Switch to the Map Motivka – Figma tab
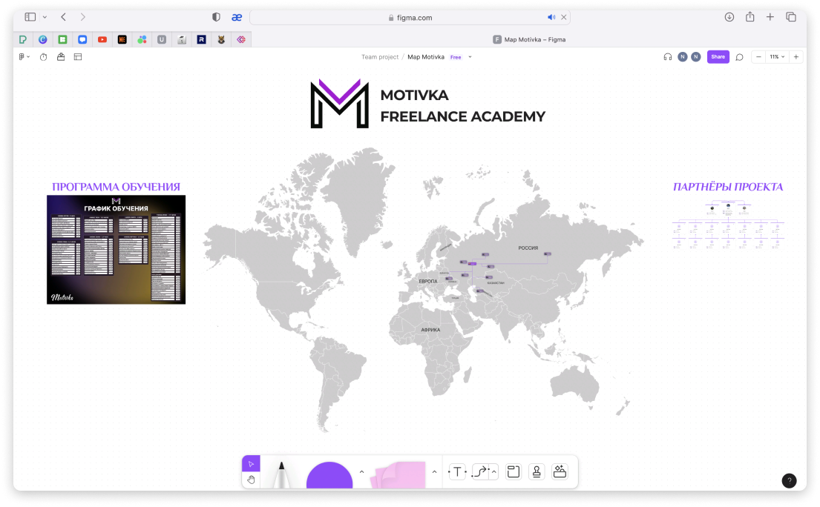Screen dimensions: 820x507 tap(529, 40)
